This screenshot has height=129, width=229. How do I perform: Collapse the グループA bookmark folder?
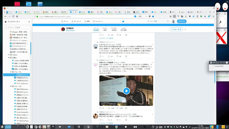pos(11,72)
